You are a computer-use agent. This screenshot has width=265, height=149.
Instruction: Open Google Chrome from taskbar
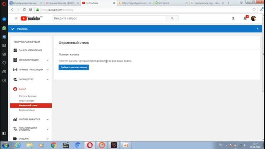tap(53, 145)
